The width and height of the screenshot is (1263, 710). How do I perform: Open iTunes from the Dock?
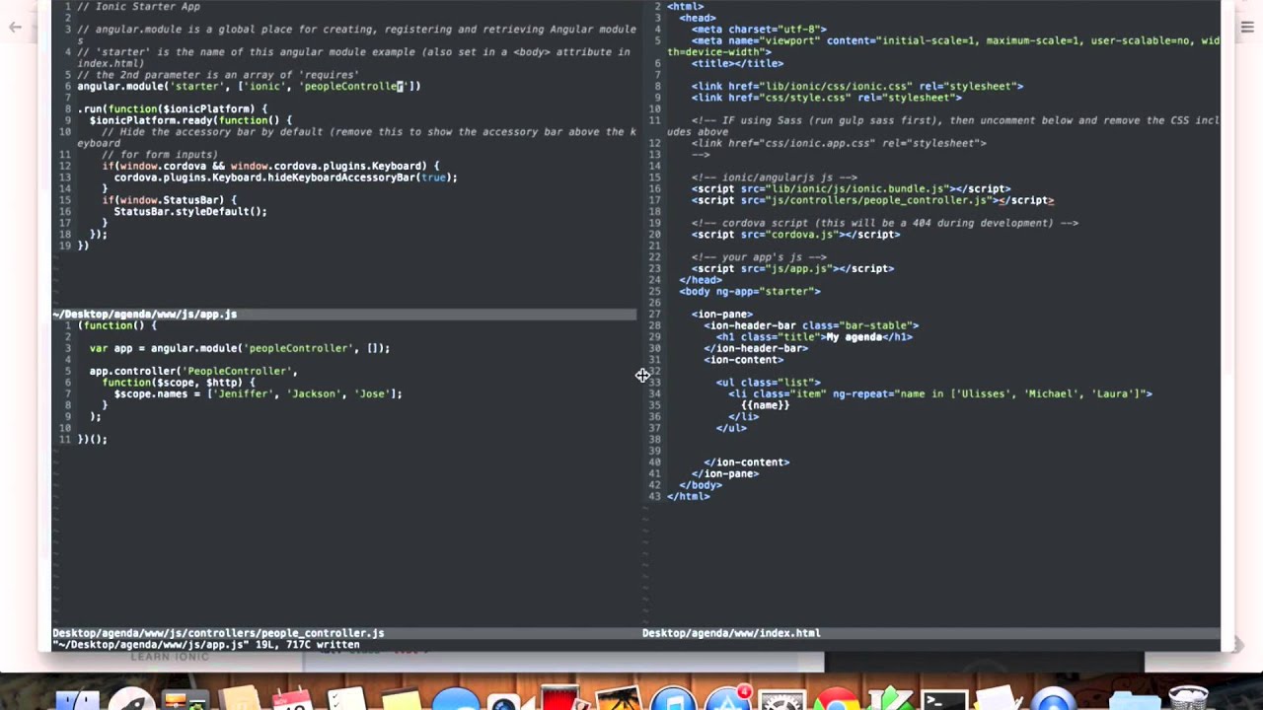674,699
